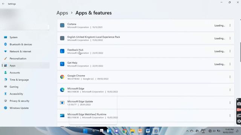This screenshot has width=241, height=135.
Task: Click the Edge WebView2 Runtime icon
Action: point(62,115)
